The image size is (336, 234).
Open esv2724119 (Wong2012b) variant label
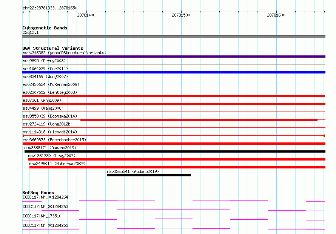click(x=48, y=124)
